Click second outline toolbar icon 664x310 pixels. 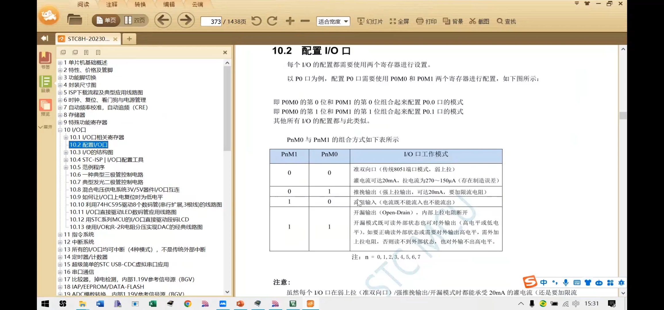tap(75, 52)
